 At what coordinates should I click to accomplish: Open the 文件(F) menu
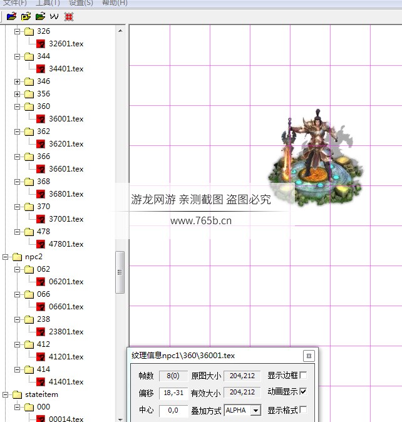coord(15,3)
